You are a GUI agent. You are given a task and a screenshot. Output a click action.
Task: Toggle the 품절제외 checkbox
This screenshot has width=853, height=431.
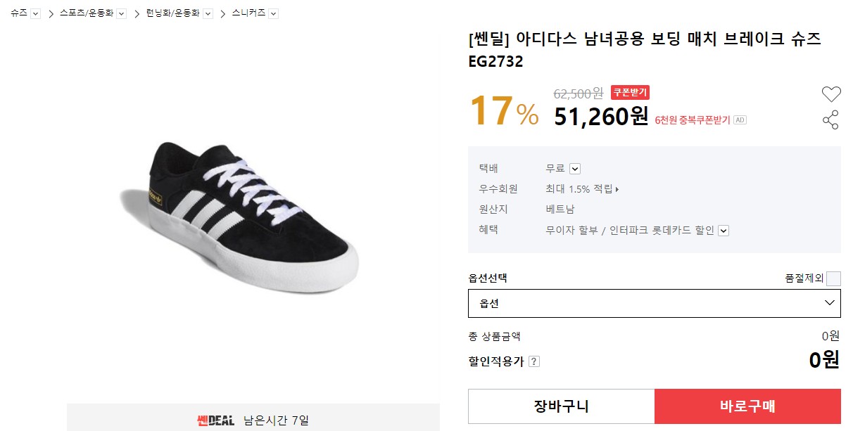(x=833, y=278)
